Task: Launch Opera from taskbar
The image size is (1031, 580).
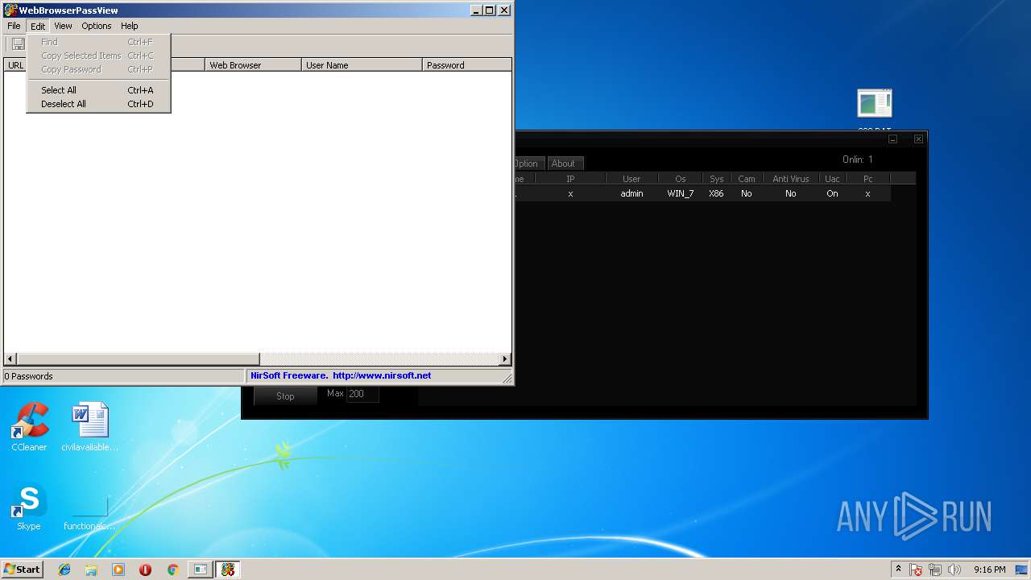Action: click(x=145, y=570)
